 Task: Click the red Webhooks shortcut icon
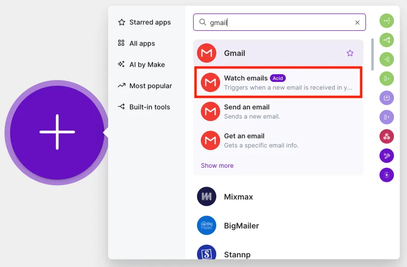387,136
